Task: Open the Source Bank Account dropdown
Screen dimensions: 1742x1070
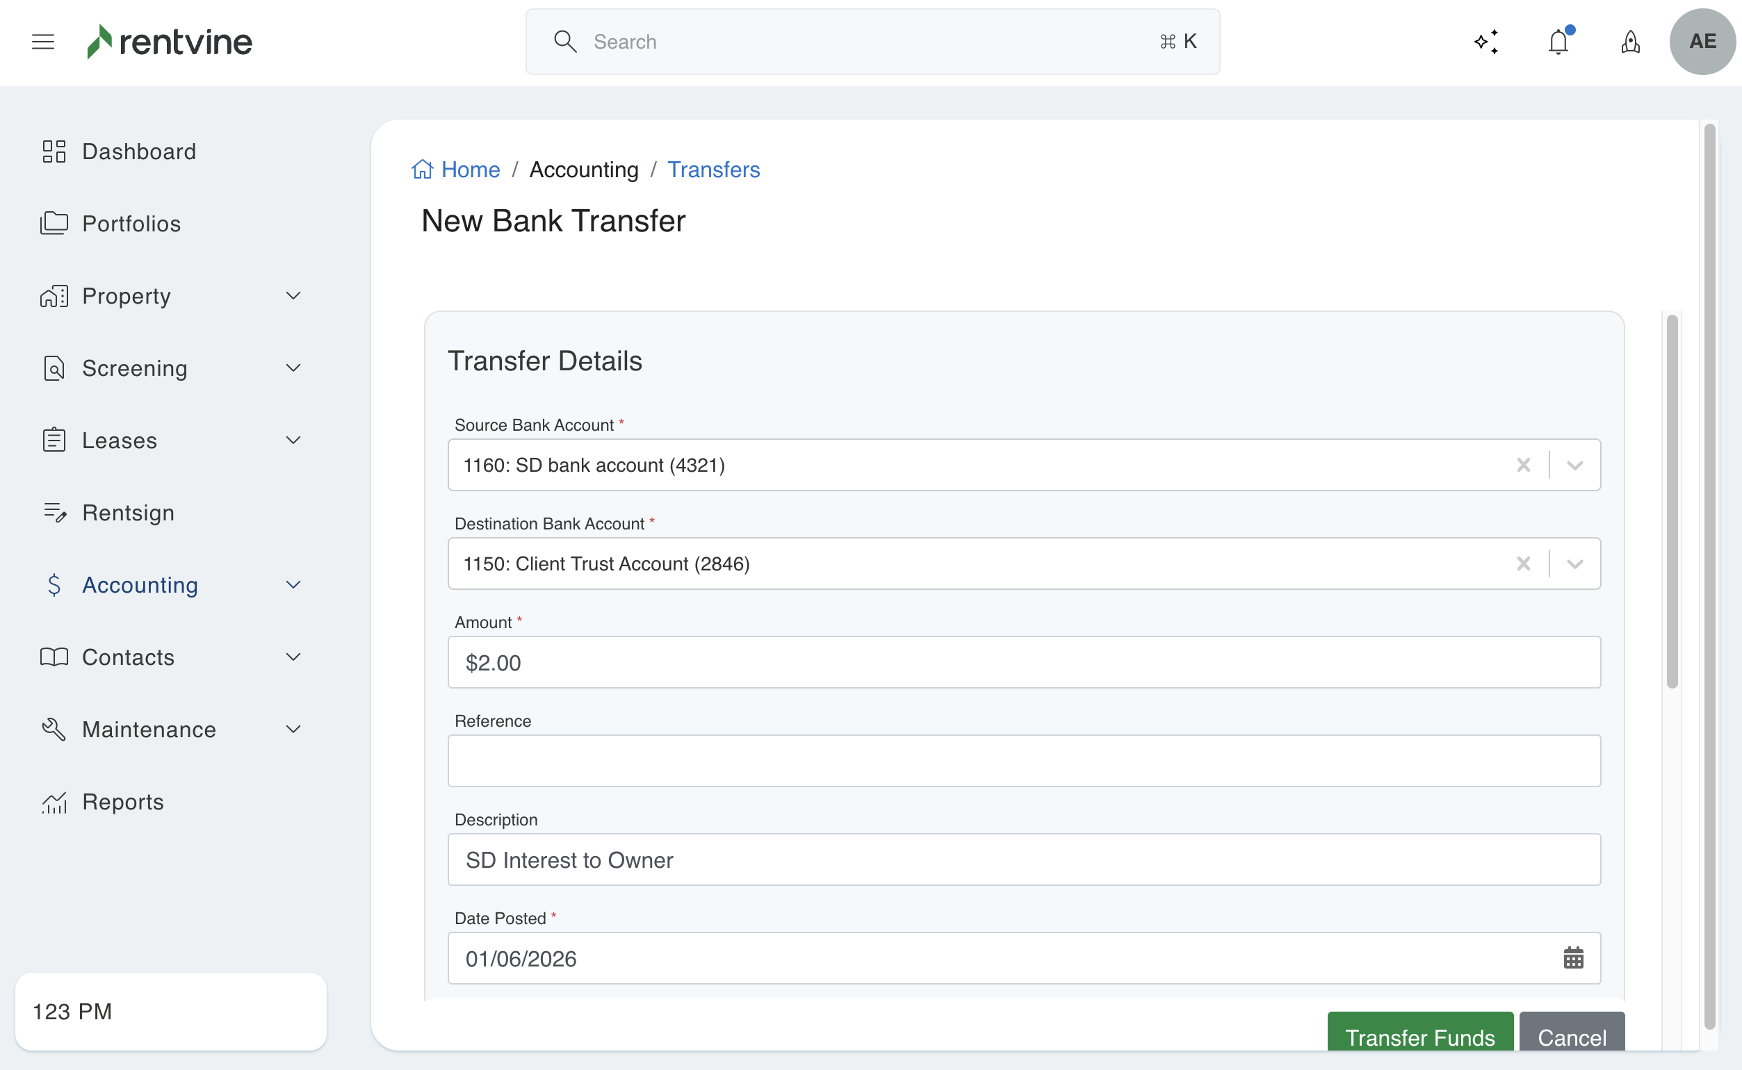Action: [x=1574, y=465]
